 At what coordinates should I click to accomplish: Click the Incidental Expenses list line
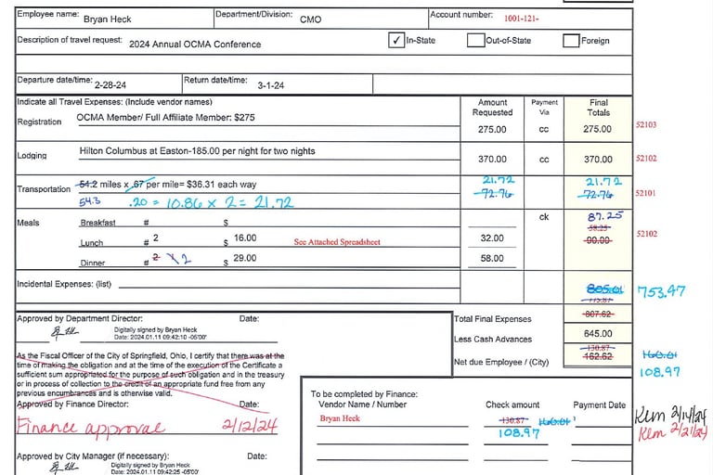tap(289, 284)
